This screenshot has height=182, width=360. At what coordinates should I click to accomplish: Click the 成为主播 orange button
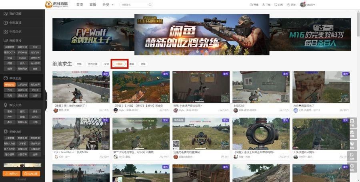pos(31,174)
